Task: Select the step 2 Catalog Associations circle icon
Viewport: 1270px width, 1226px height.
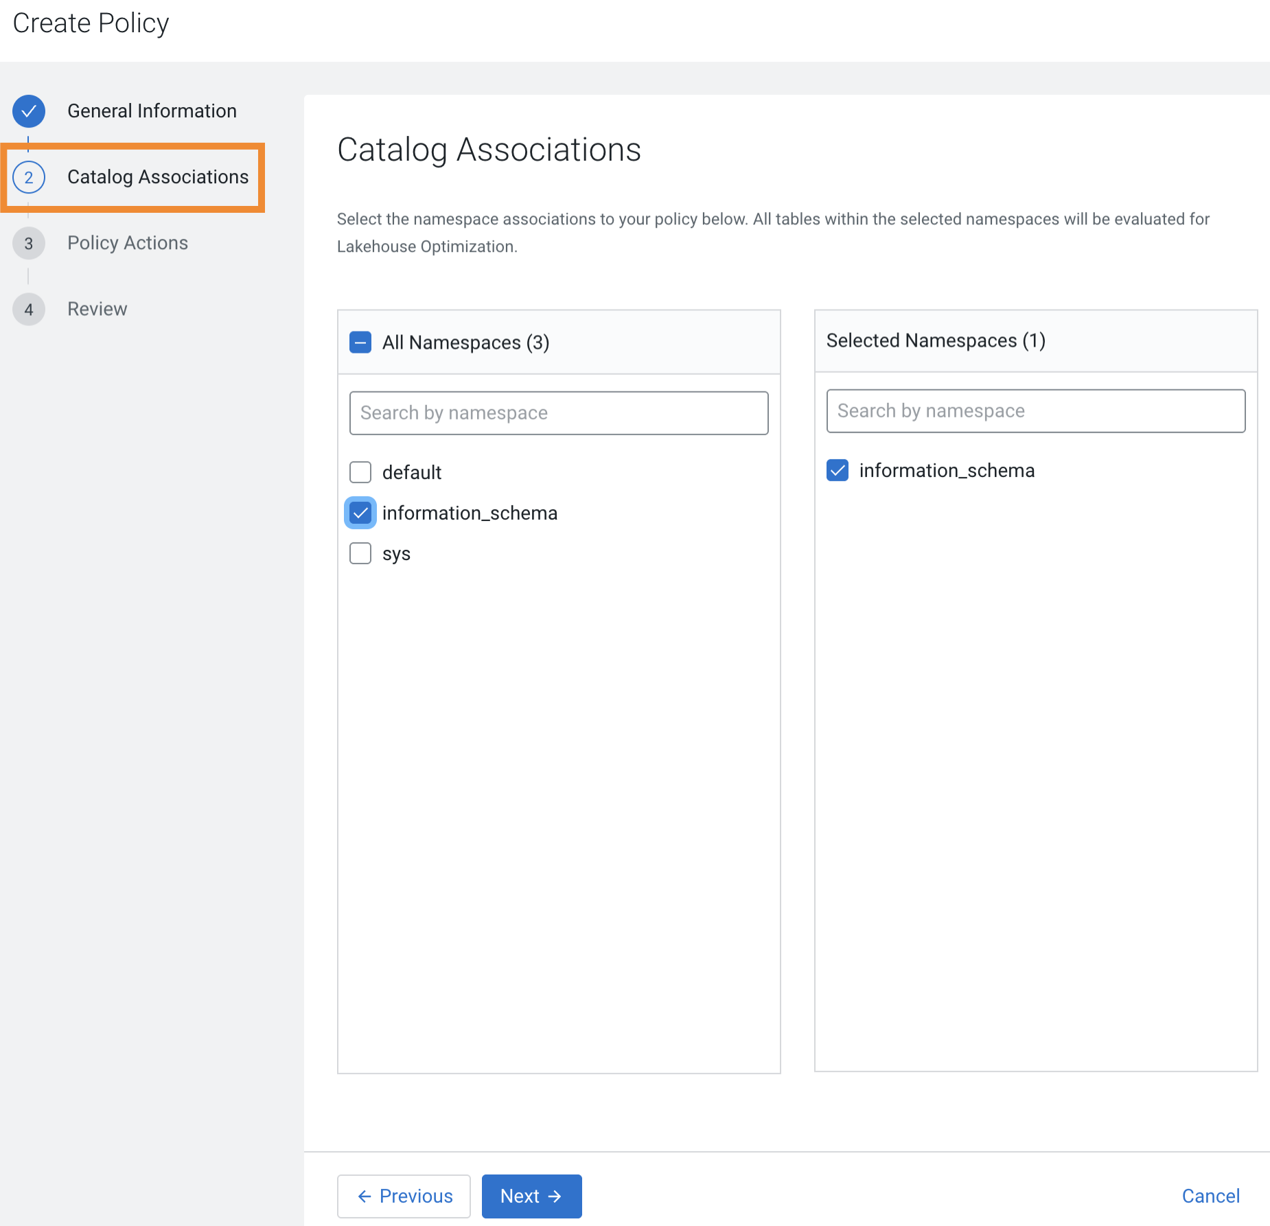Action: [x=28, y=177]
